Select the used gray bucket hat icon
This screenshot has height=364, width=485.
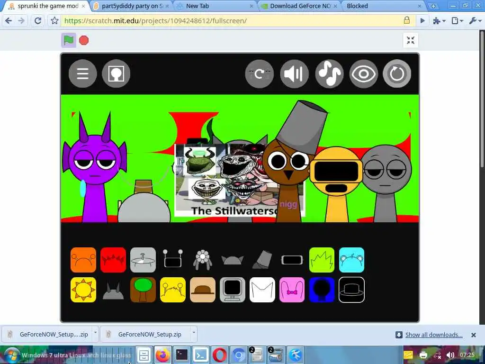click(x=262, y=259)
